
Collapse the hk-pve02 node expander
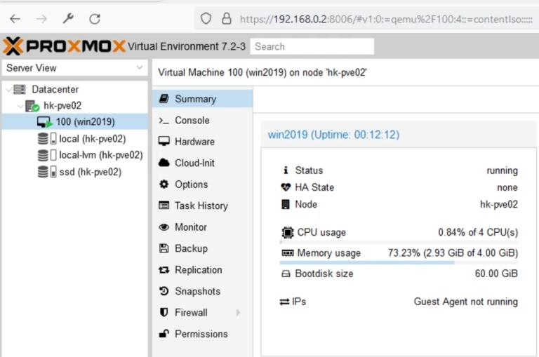(x=20, y=106)
